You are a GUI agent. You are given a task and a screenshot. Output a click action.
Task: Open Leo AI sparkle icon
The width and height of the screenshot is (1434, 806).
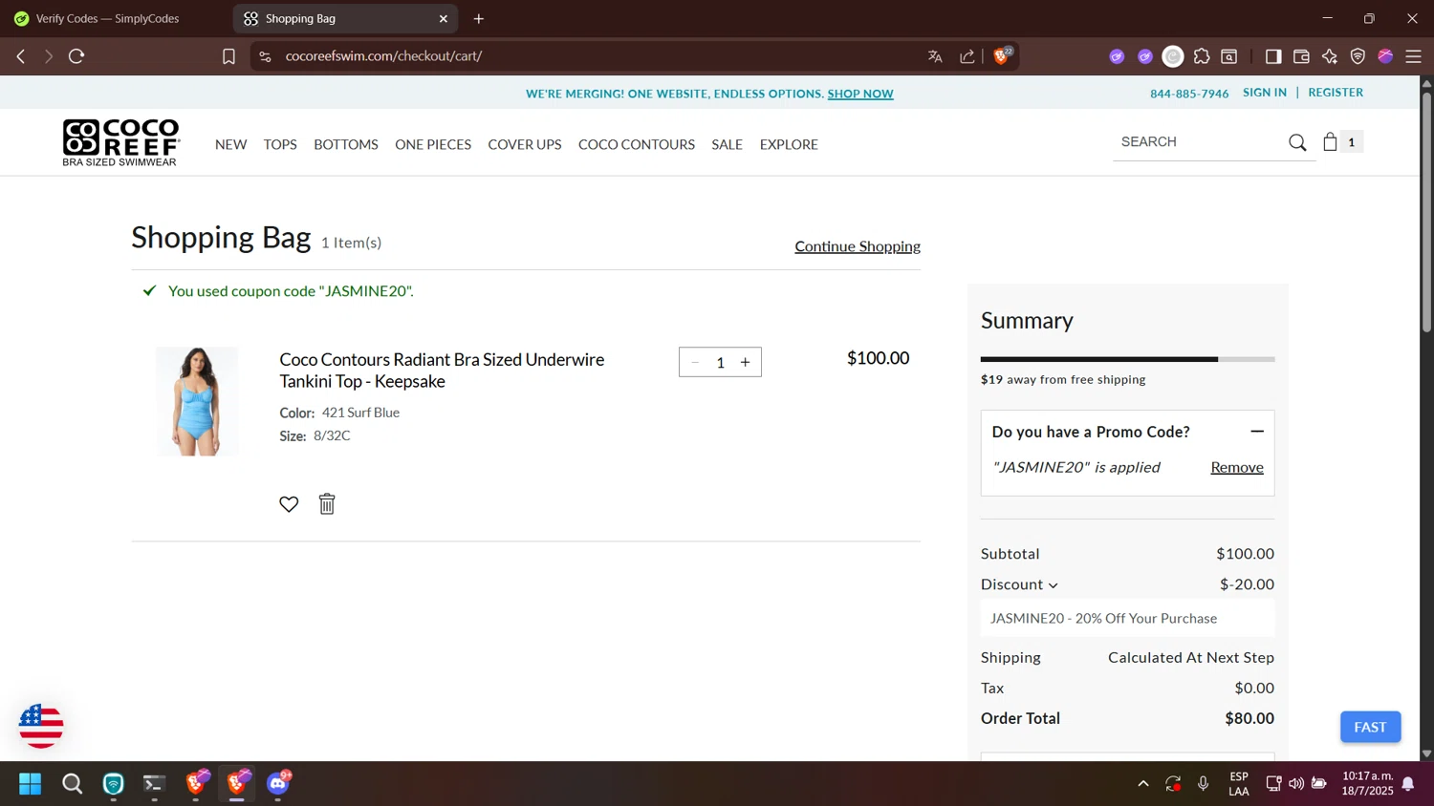point(1330,56)
